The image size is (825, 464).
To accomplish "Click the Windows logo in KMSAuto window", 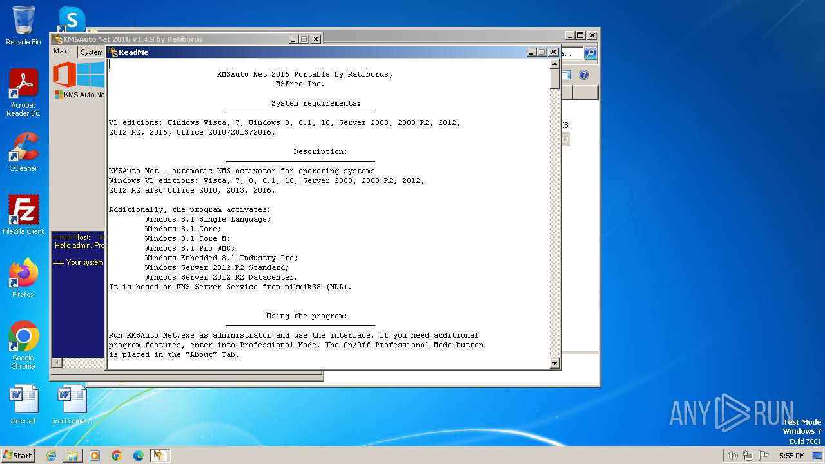I will tap(91, 75).
